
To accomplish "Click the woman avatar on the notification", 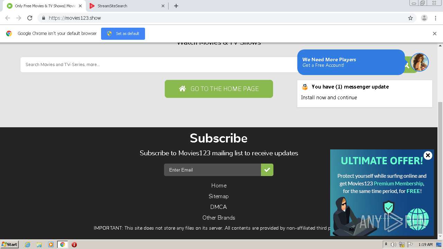I will click(419, 62).
